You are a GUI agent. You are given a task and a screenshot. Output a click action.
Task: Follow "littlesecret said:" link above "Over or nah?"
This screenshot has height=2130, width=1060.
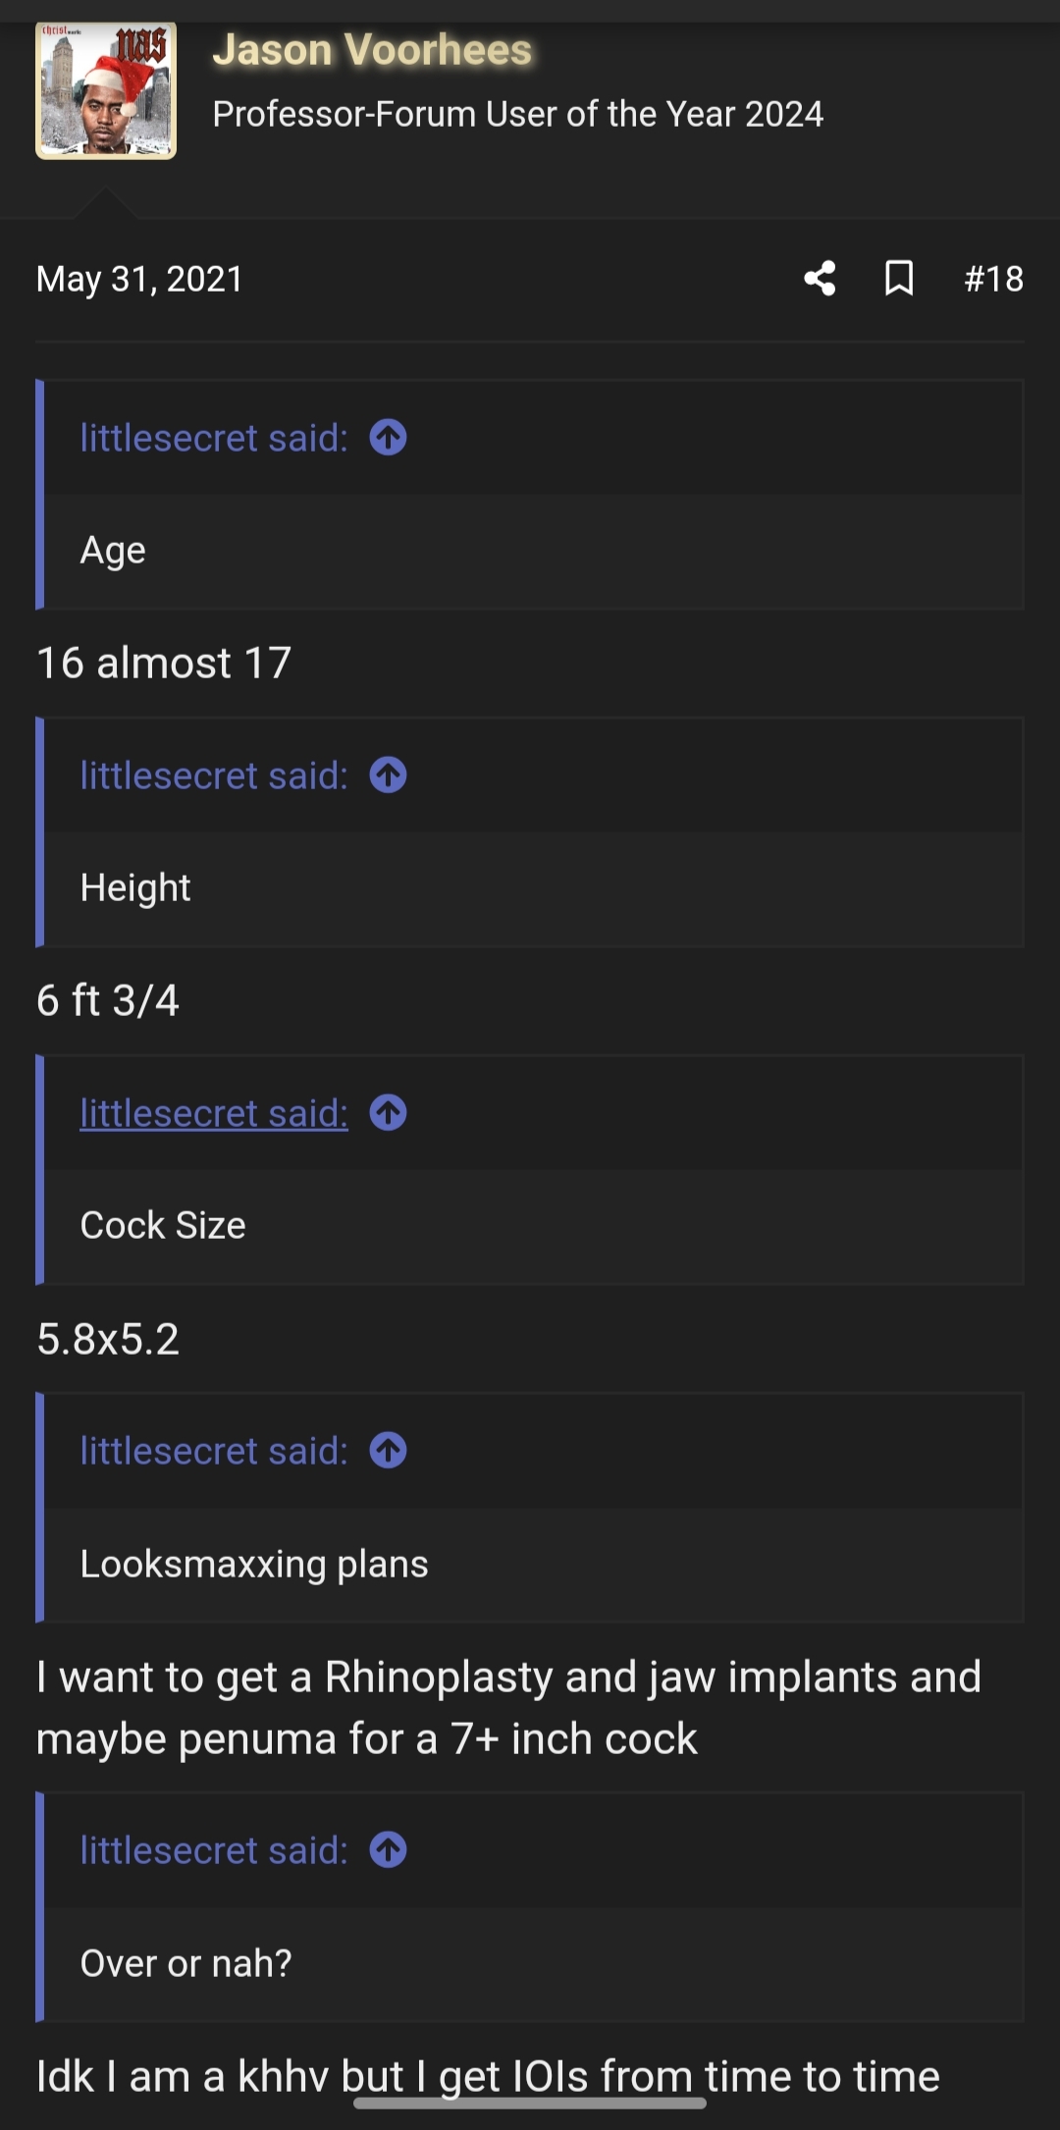(214, 1850)
